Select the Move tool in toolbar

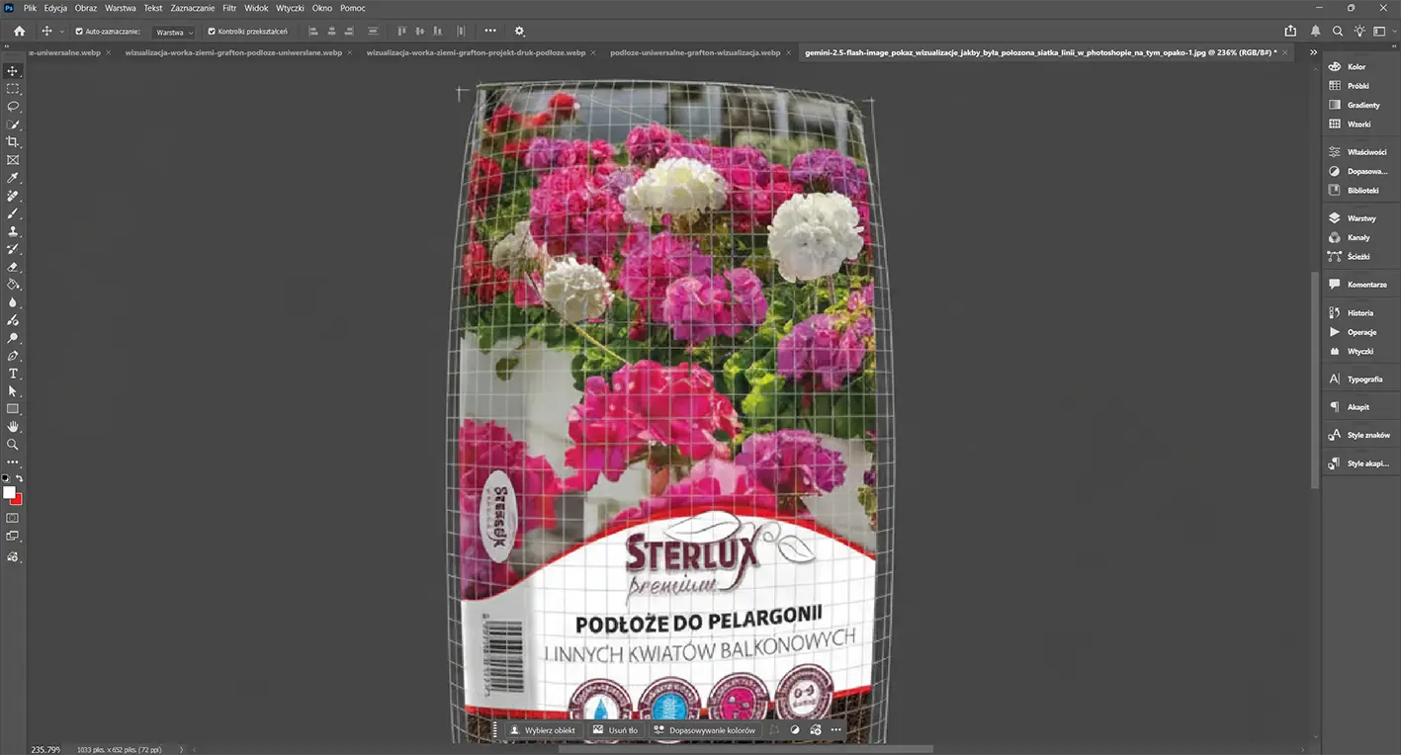pyautogui.click(x=13, y=71)
